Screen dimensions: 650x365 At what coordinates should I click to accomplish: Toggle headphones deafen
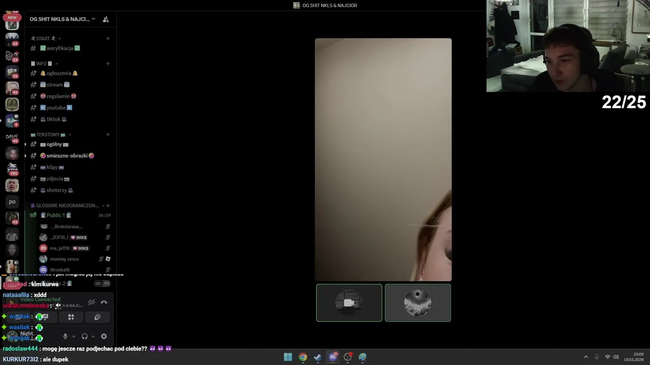pyautogui.click(x=84, y=336)
